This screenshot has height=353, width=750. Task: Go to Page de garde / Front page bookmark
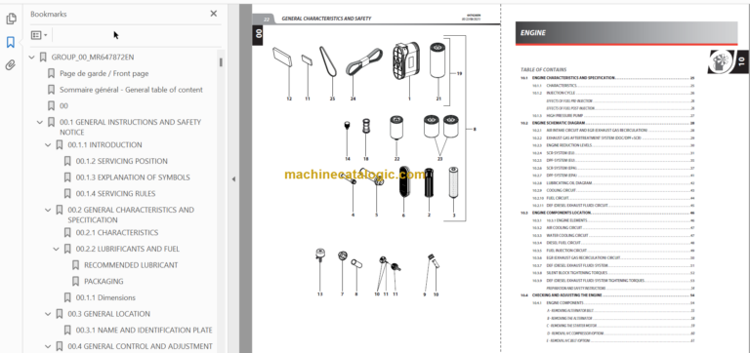pos(104,73)
